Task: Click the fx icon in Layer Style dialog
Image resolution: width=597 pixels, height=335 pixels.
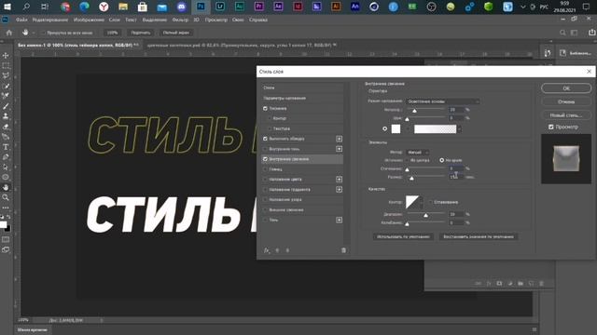Action: pyautogui.click(x=267, y=250)
